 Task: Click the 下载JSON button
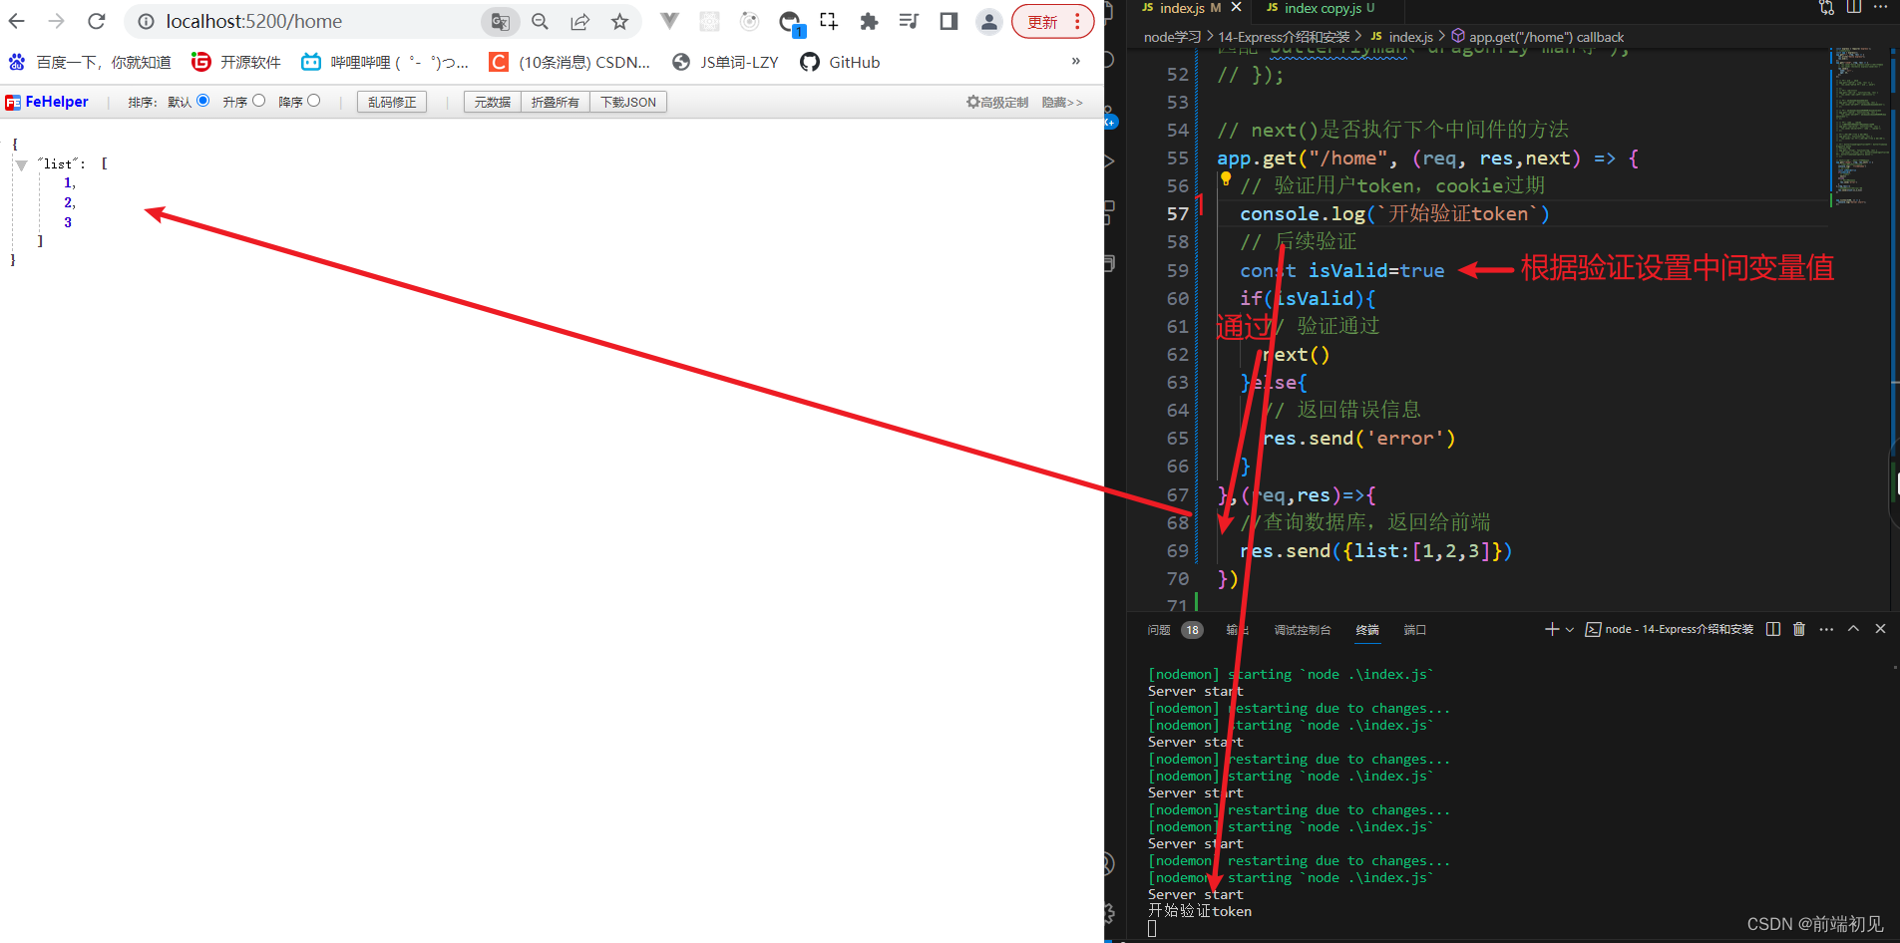(628, 102)
